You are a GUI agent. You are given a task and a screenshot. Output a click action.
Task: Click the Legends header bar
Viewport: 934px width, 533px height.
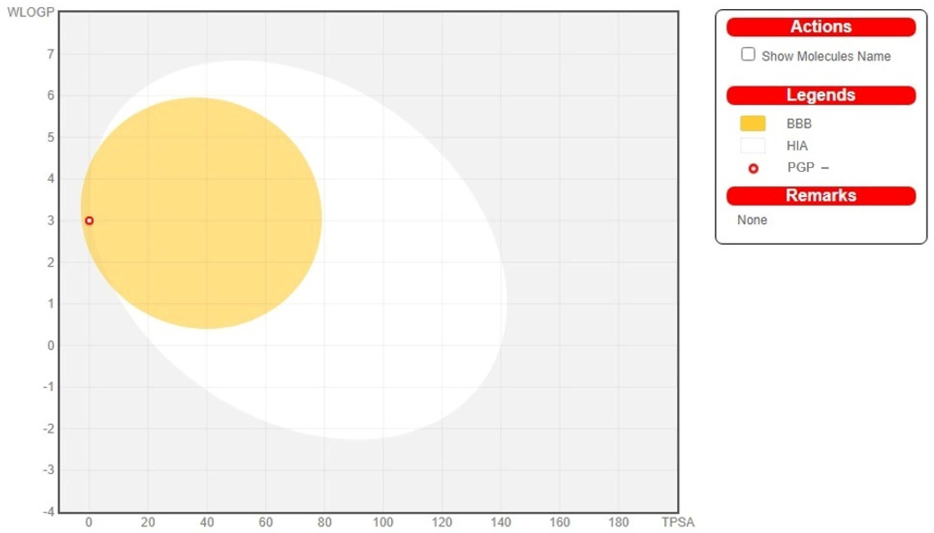pos(821,96)
